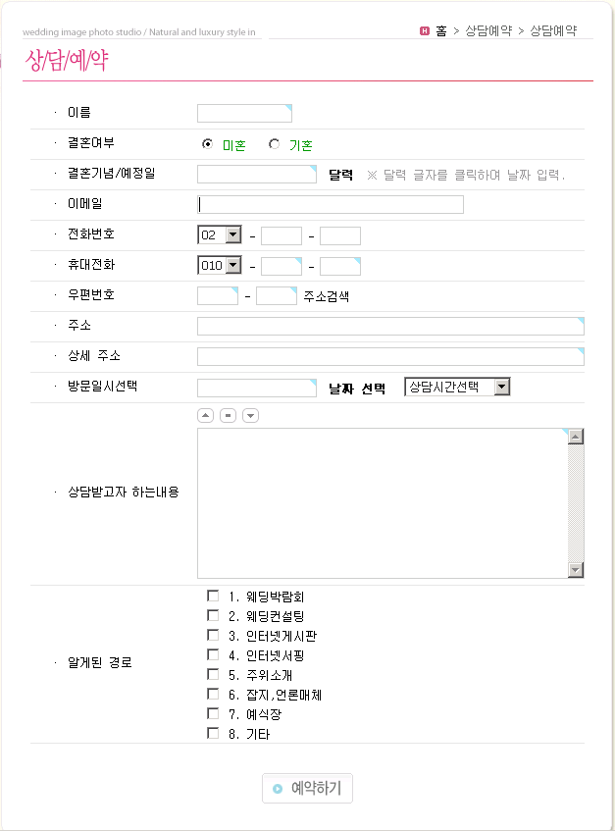Check the 6. 잡지,언론매체 checkbox
This screenshot has width=615, height=831.
tap(213, 694)
